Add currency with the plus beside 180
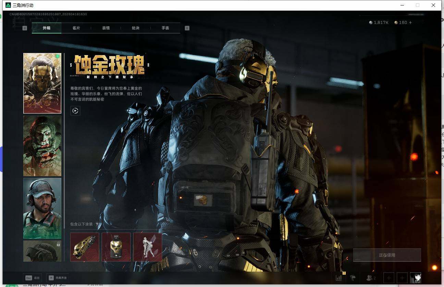Image resolution: width=444 pixels, height=287 pixels. pos(410,23)
